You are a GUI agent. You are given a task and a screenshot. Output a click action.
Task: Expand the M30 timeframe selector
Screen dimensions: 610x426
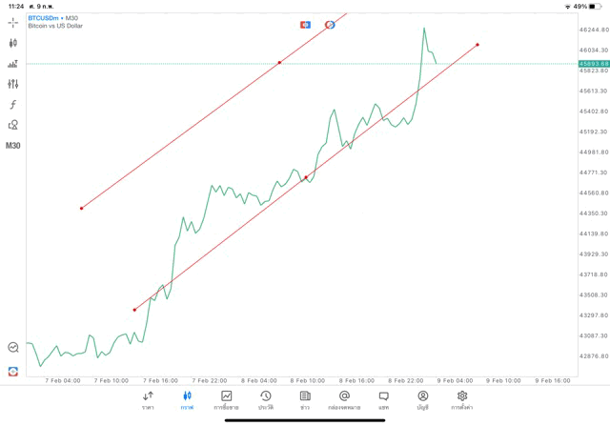(x=13, y=146)
